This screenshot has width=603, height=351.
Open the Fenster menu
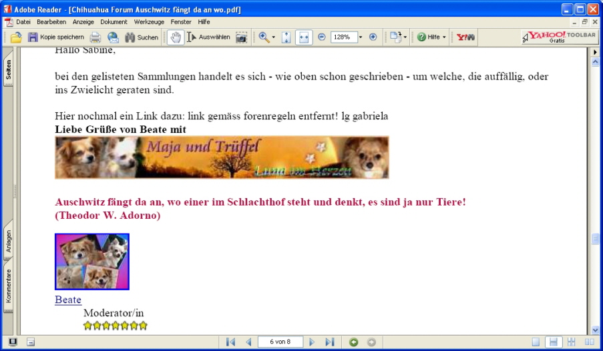tap(181, 22)
